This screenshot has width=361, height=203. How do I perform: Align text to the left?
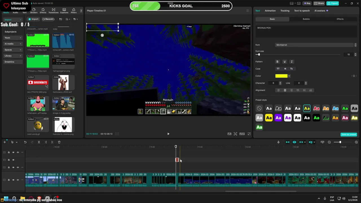278,90
